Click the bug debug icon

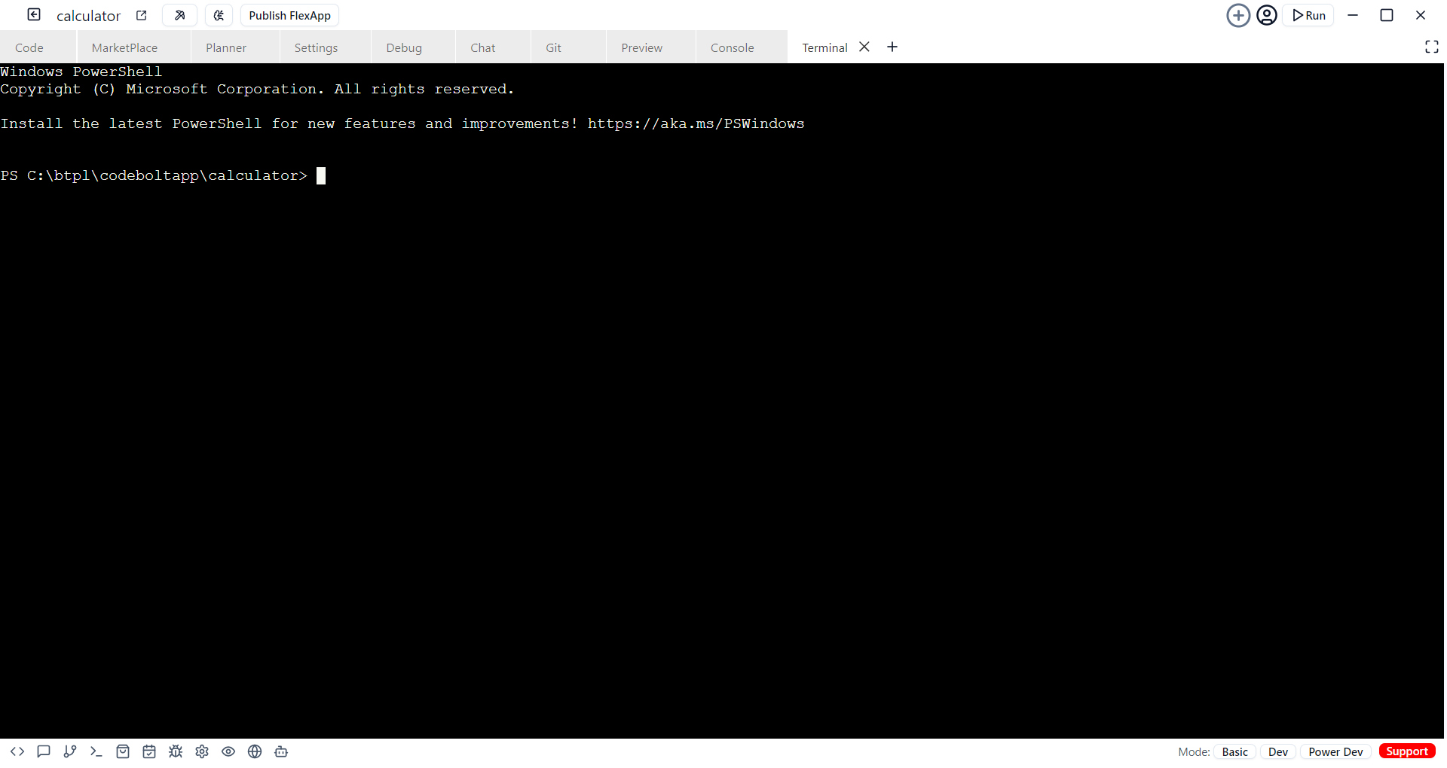(x=176, y=751)
